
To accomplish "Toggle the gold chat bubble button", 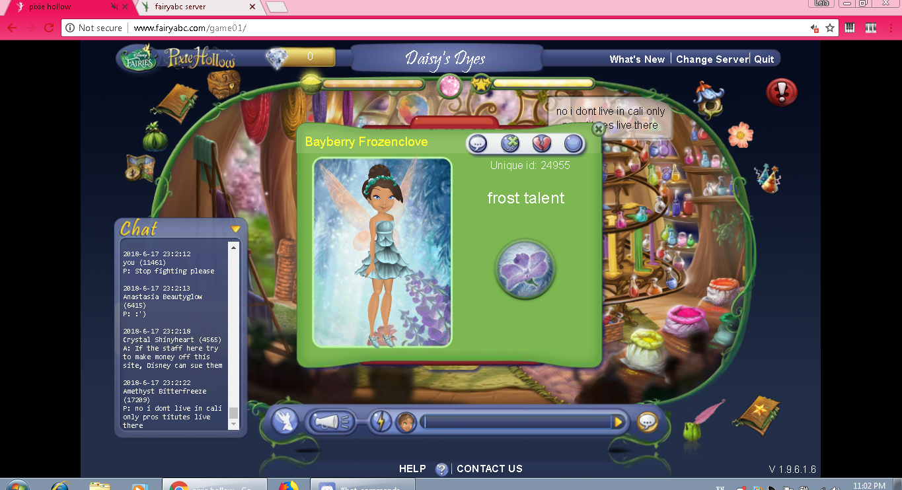I will pos(648,422).
